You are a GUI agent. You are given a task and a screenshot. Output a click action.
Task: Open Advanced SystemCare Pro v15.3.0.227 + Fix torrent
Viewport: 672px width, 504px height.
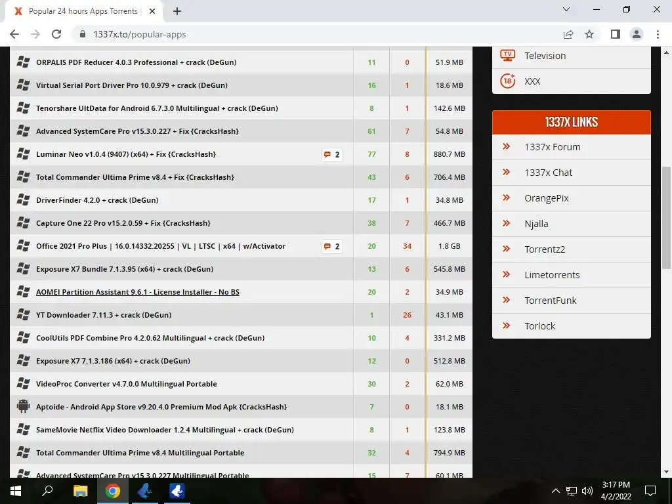(137, 131)
